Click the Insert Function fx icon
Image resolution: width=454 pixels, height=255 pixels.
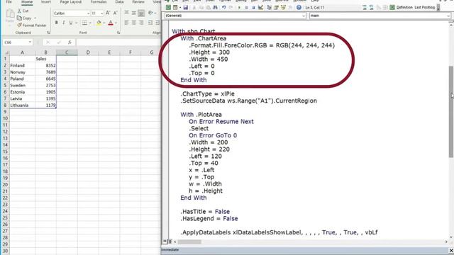point(70,42)
